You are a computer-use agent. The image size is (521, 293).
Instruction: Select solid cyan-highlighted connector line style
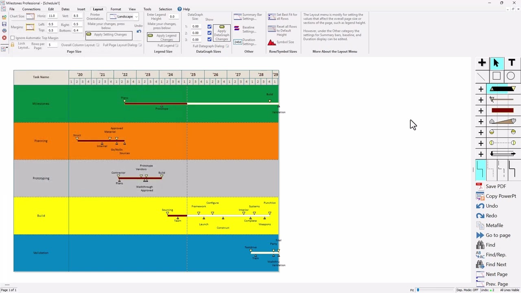tap(481, 169)
